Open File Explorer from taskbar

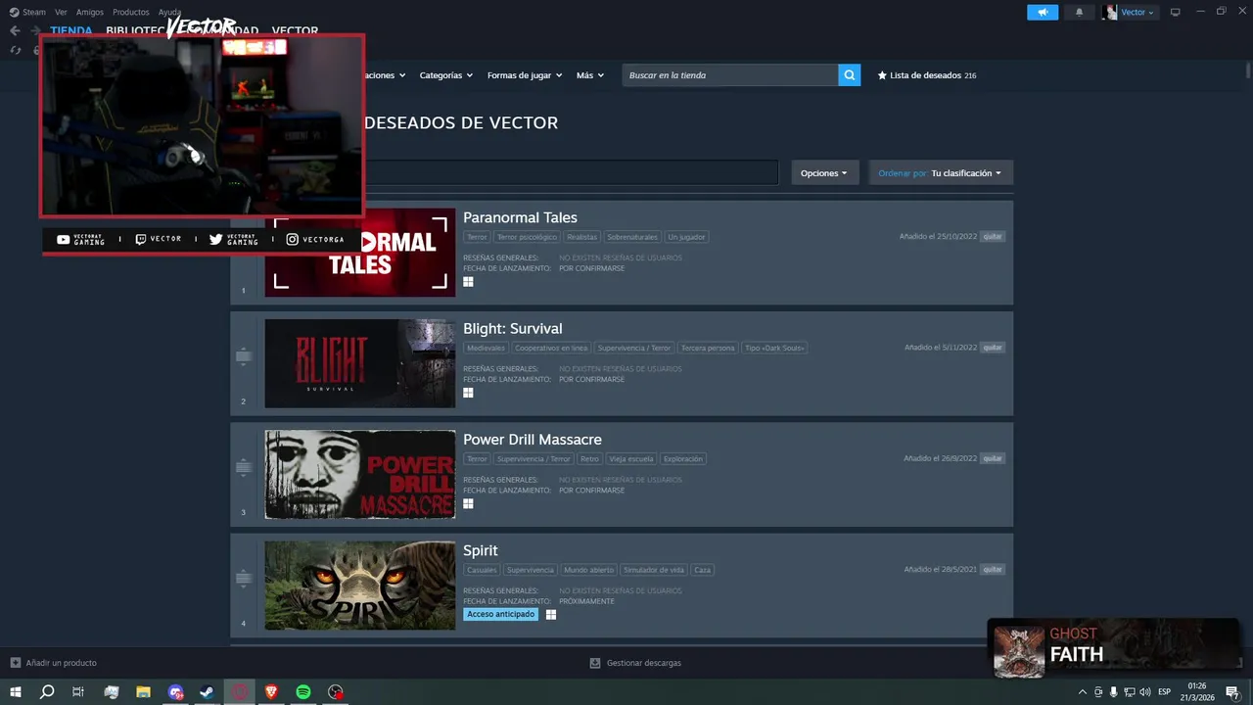tap(143, 692)
